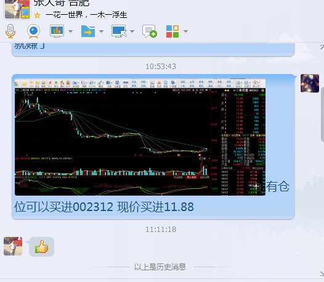This screenshot has width=324, height=282.
Task: Start a video call with webcam icon
Action: (33, 31)
